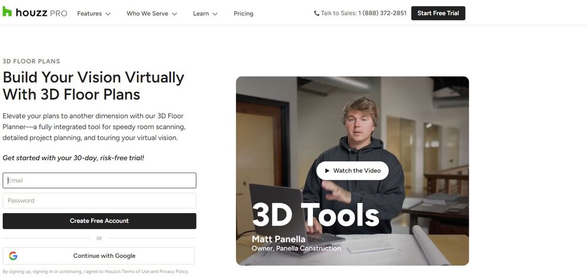
Task: Expand the Learn dropdown chevron
Action: (x=215, y=14)
